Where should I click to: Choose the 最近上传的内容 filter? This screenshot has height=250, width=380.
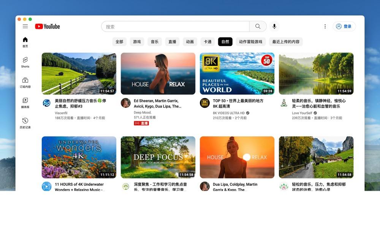[x=287, y=42]
